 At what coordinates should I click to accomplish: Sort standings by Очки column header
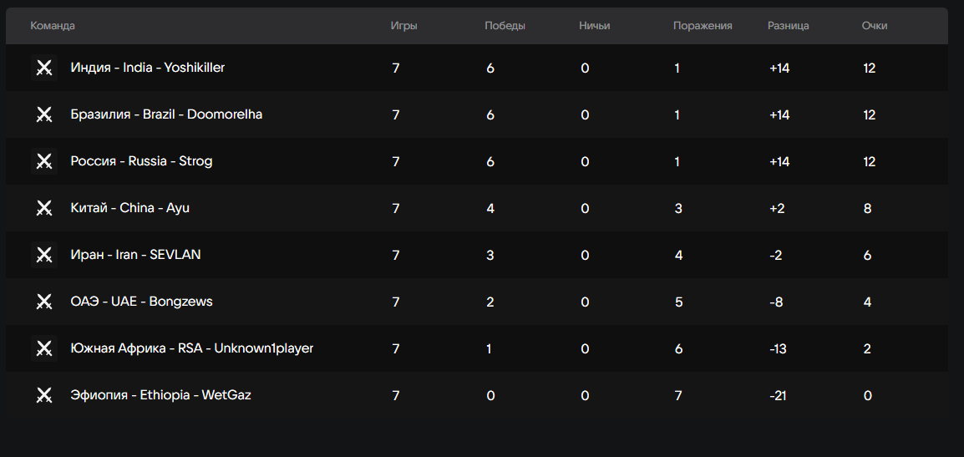point(875,26)
